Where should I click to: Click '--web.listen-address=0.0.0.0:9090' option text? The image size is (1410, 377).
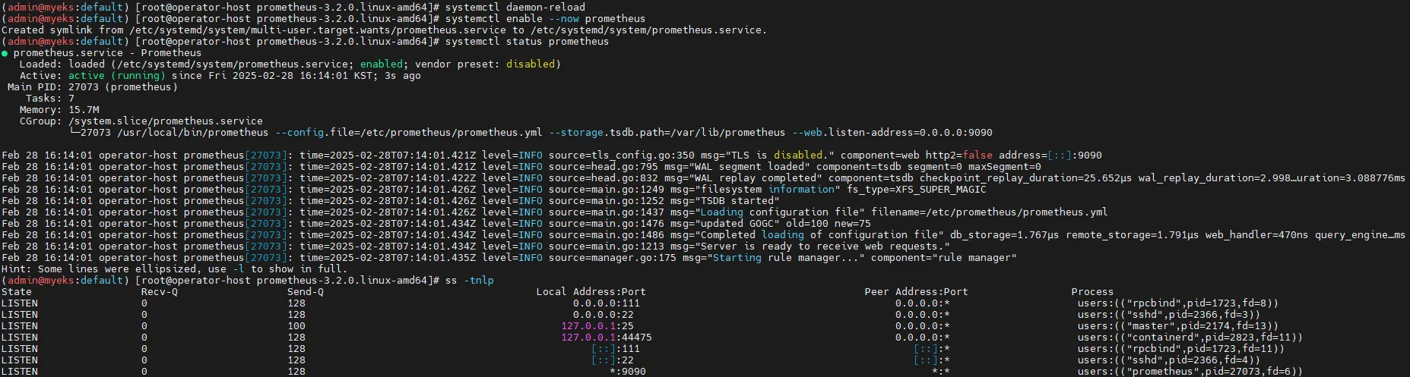(x=892, y=132)
